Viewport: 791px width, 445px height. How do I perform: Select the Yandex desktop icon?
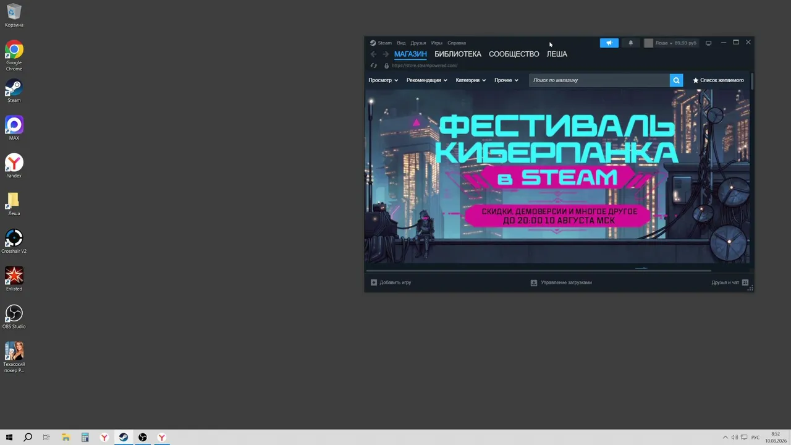tap(14, 166)
